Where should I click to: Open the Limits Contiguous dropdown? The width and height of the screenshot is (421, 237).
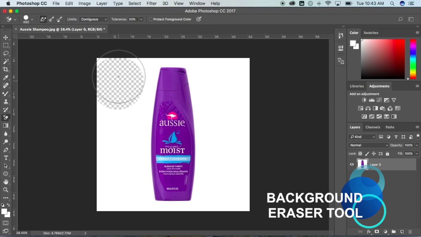pyautogui.click(x=94, y=19)
